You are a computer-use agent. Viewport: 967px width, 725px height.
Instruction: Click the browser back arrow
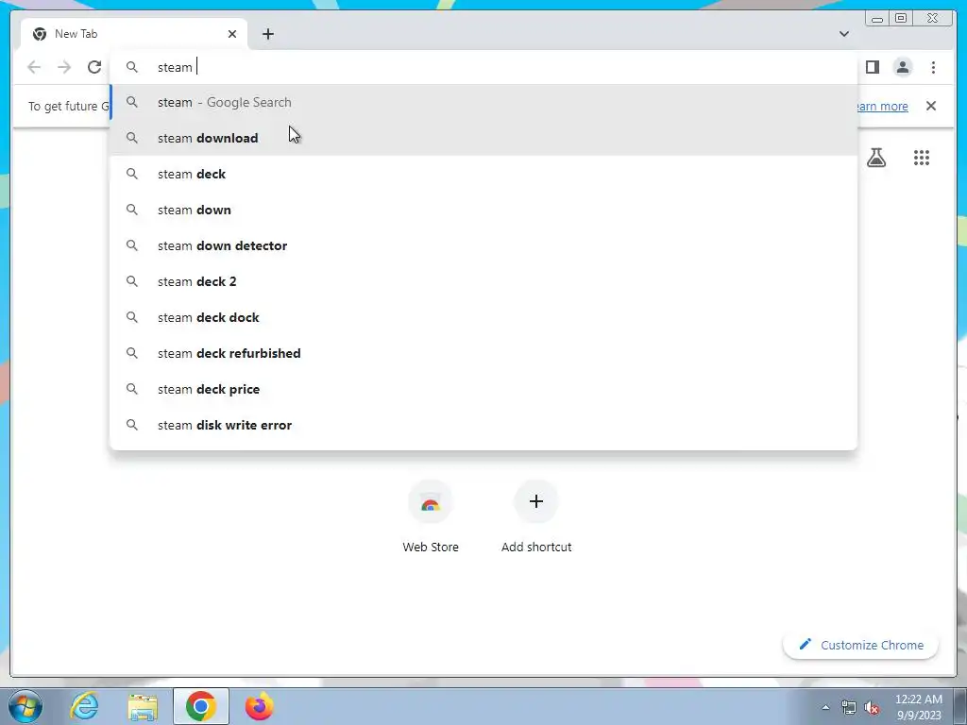(34, 67)
